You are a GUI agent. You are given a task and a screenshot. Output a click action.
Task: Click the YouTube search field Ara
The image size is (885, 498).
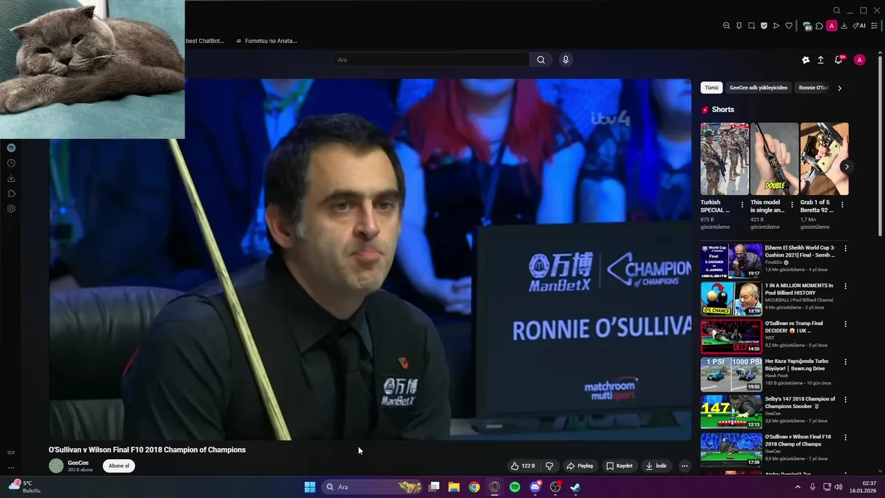point(431,60)
